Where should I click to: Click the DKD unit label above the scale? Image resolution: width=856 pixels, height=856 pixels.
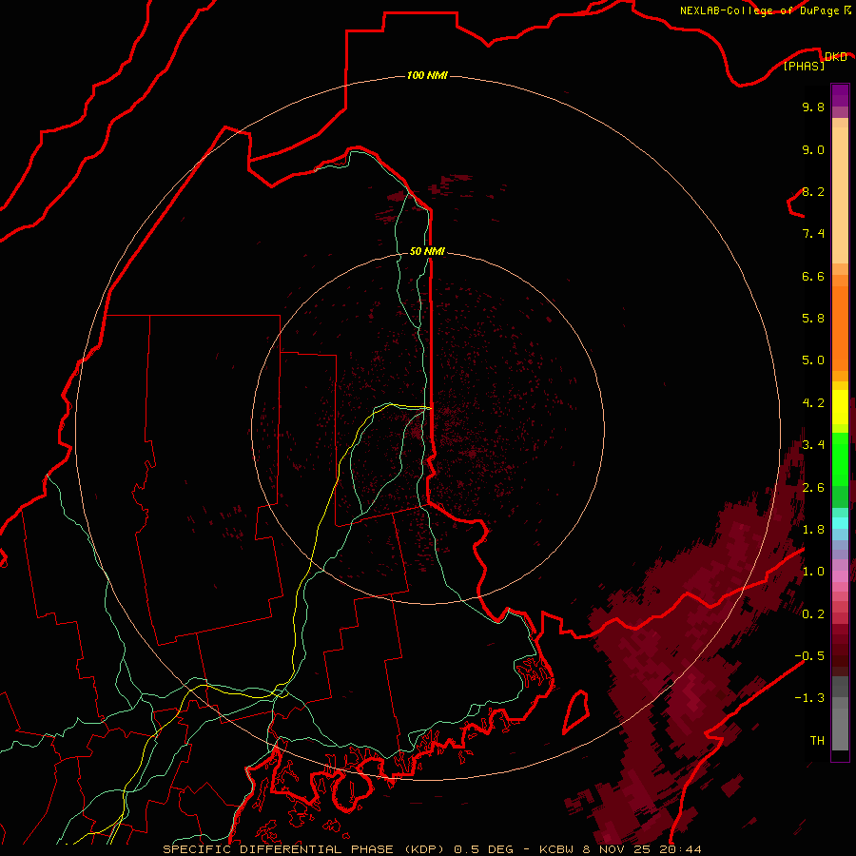836,56
